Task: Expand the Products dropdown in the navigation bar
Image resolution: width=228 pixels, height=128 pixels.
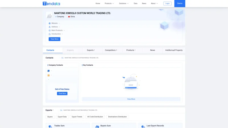Action: coord(109,3)
